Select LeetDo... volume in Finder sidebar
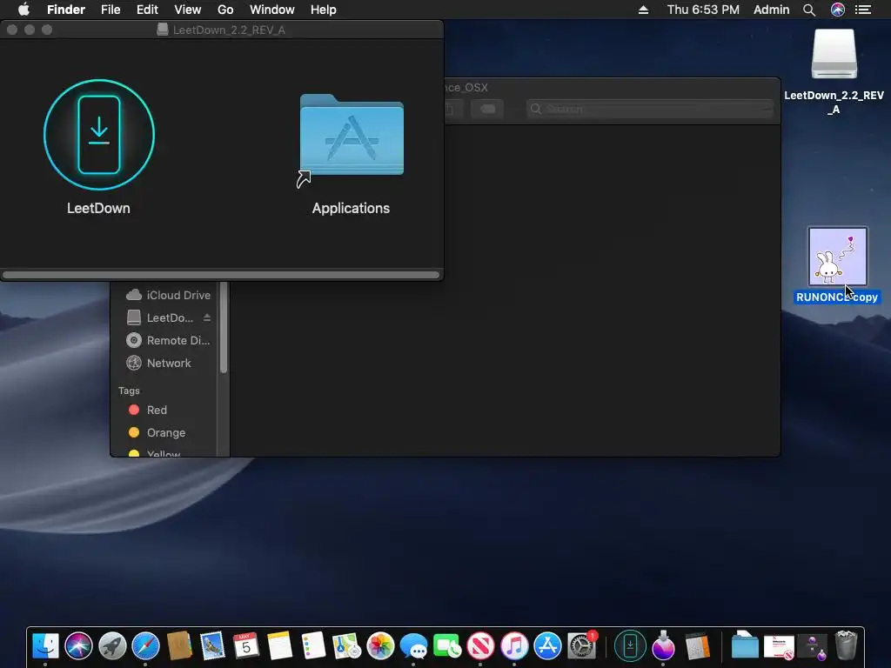Screen dimensions: 891x668 pyautogui.click(x=161, y=317)
